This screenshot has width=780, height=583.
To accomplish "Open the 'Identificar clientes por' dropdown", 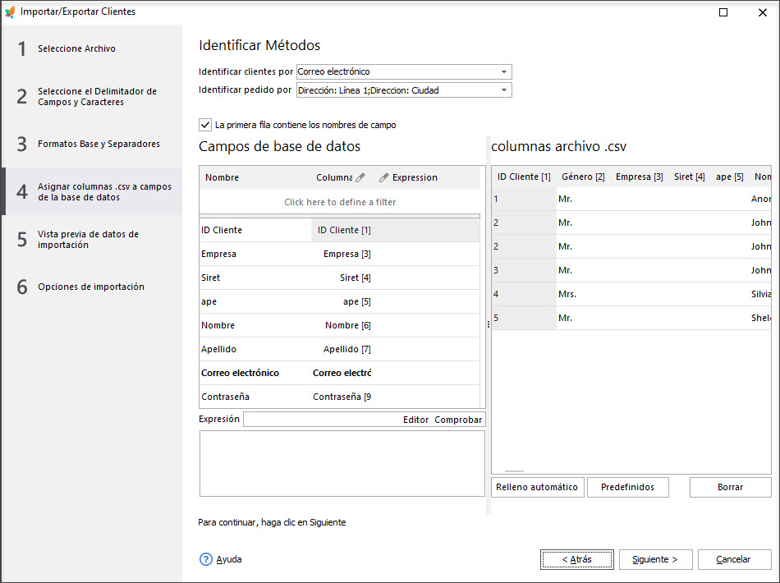I will (x=504, y=71).
